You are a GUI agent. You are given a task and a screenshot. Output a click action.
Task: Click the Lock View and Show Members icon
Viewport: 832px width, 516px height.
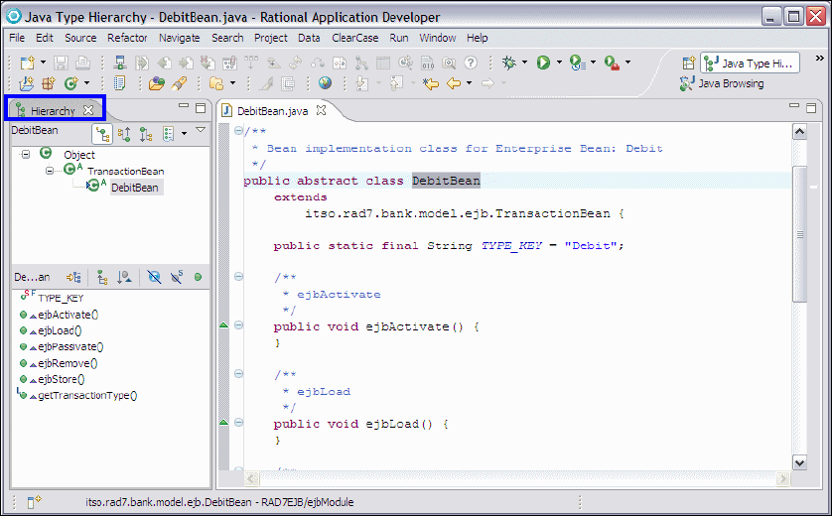click(x=73, y=278)
